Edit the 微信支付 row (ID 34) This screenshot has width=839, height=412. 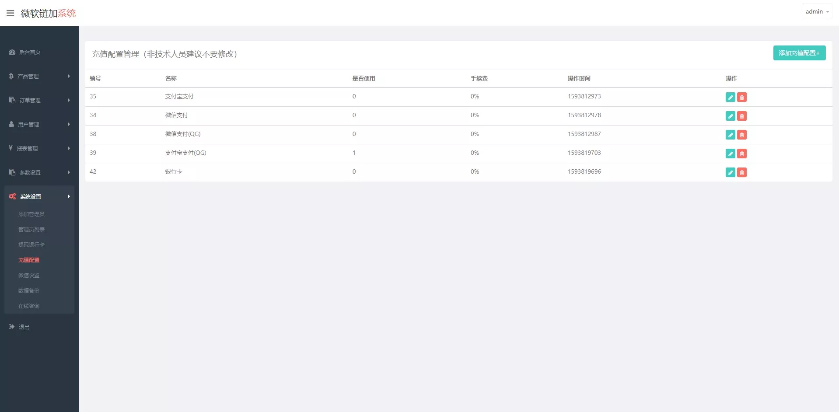730,116
